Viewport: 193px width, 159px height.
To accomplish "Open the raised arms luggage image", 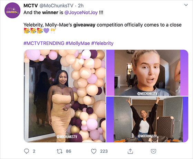I will (x=147, y=120).
